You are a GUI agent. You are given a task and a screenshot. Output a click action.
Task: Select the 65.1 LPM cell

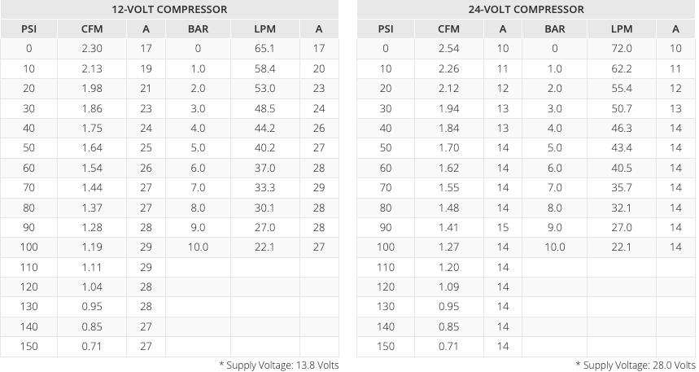(264, 49)
